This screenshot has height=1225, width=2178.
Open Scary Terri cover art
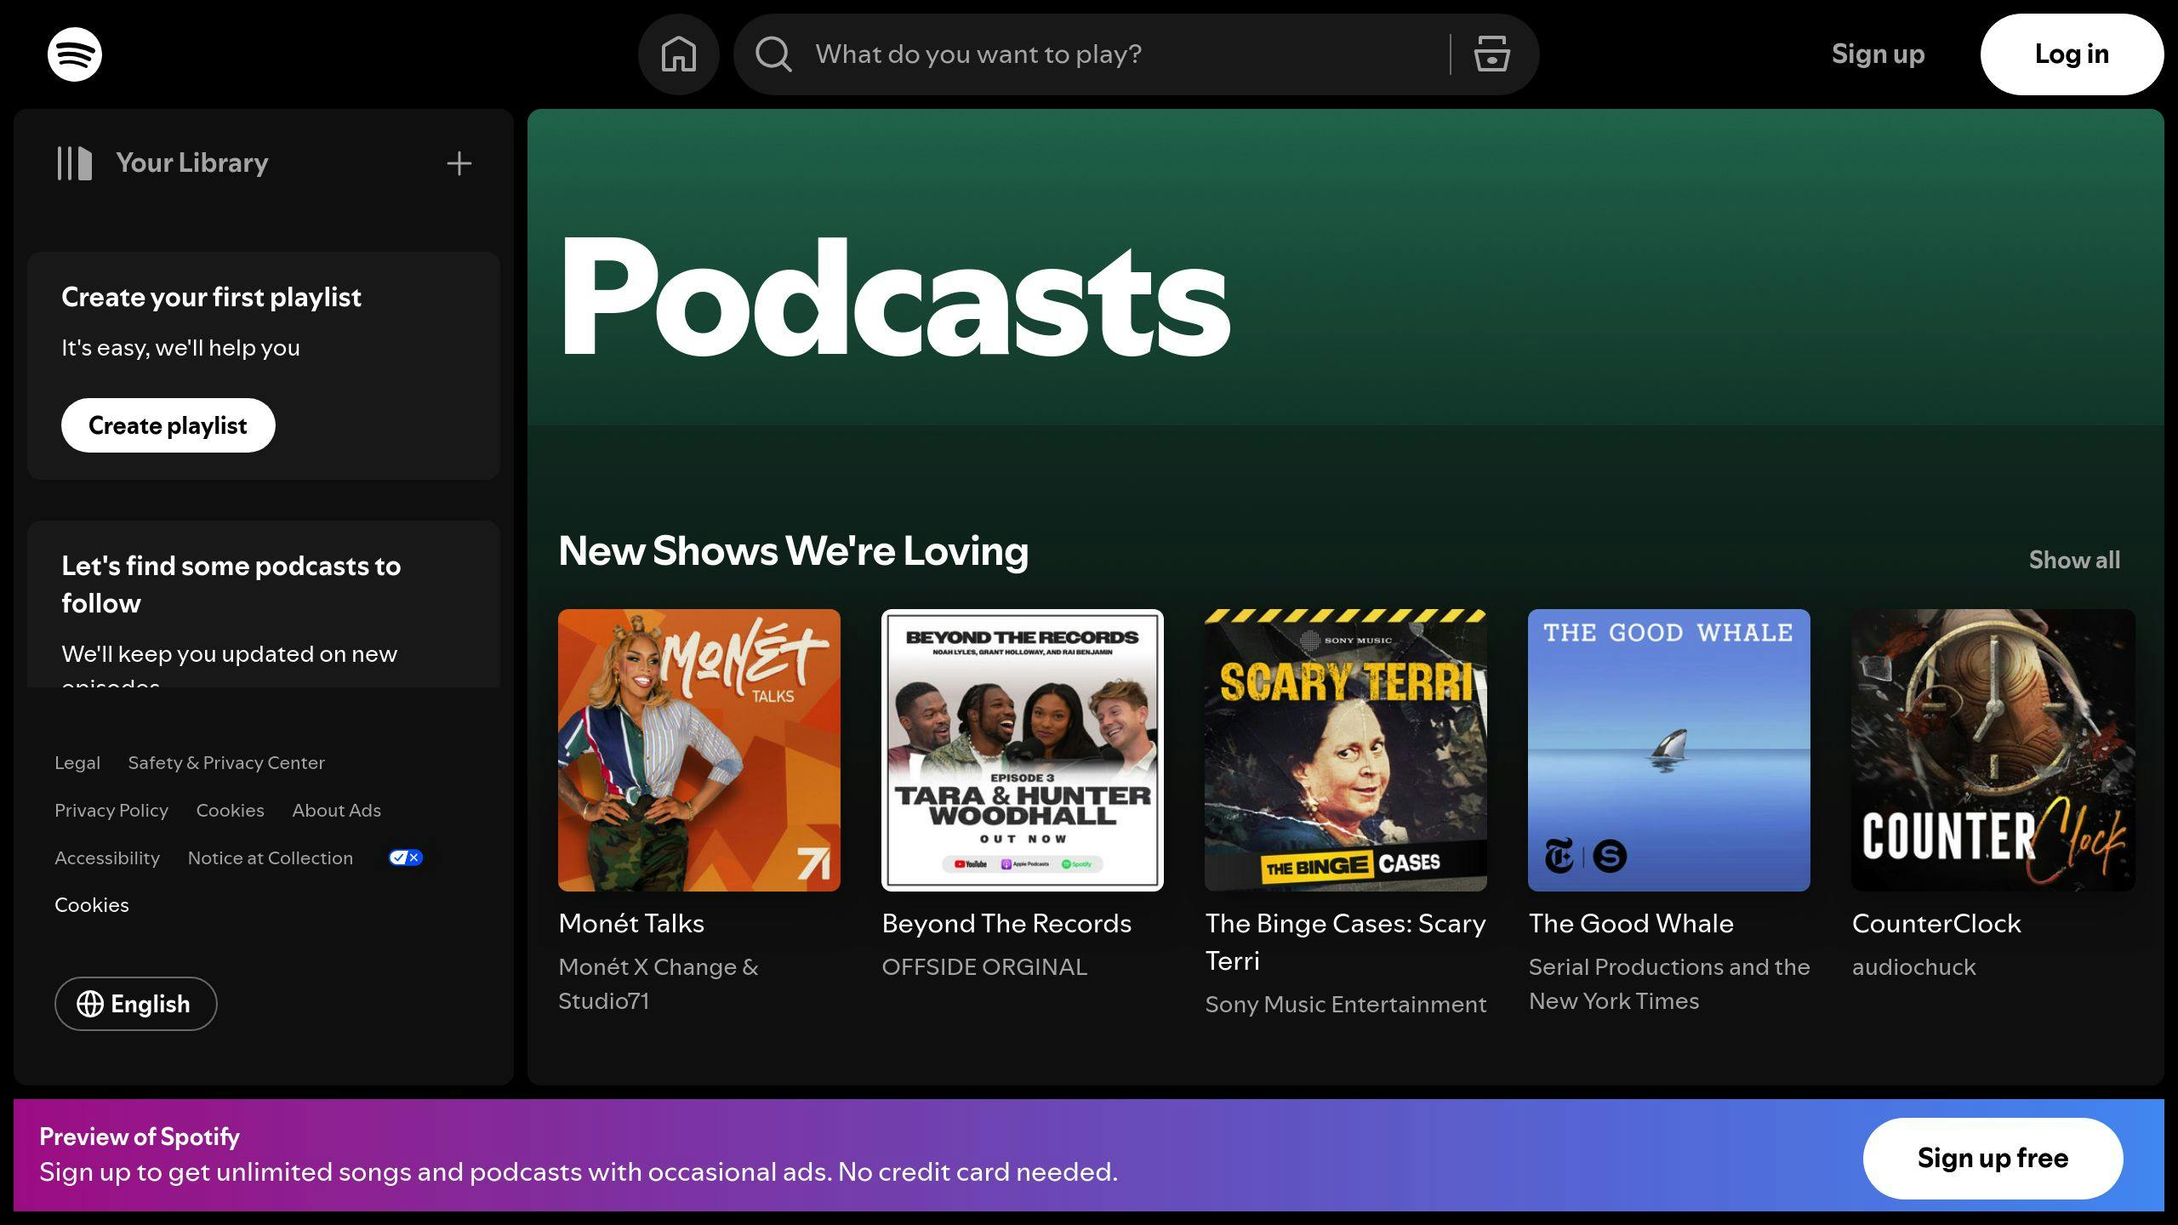pyautogui.click(x=1346, y=750)
